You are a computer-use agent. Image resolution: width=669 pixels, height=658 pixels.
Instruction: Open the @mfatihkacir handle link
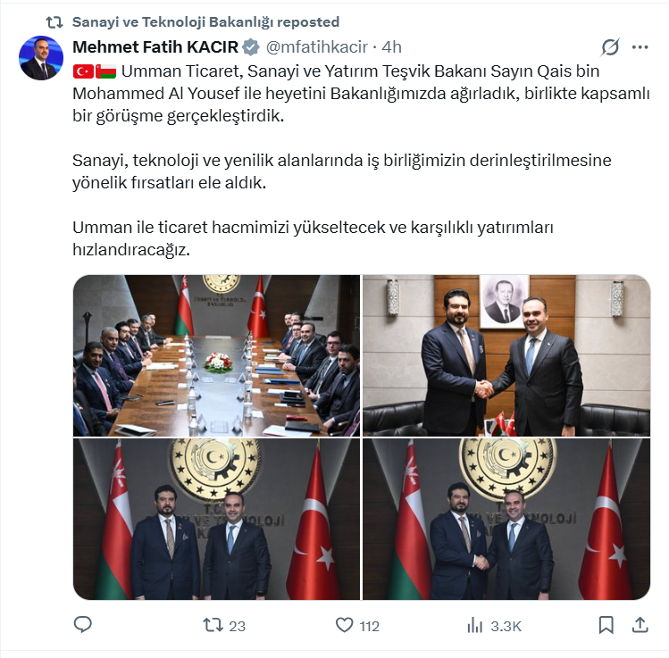coord(316,47)
